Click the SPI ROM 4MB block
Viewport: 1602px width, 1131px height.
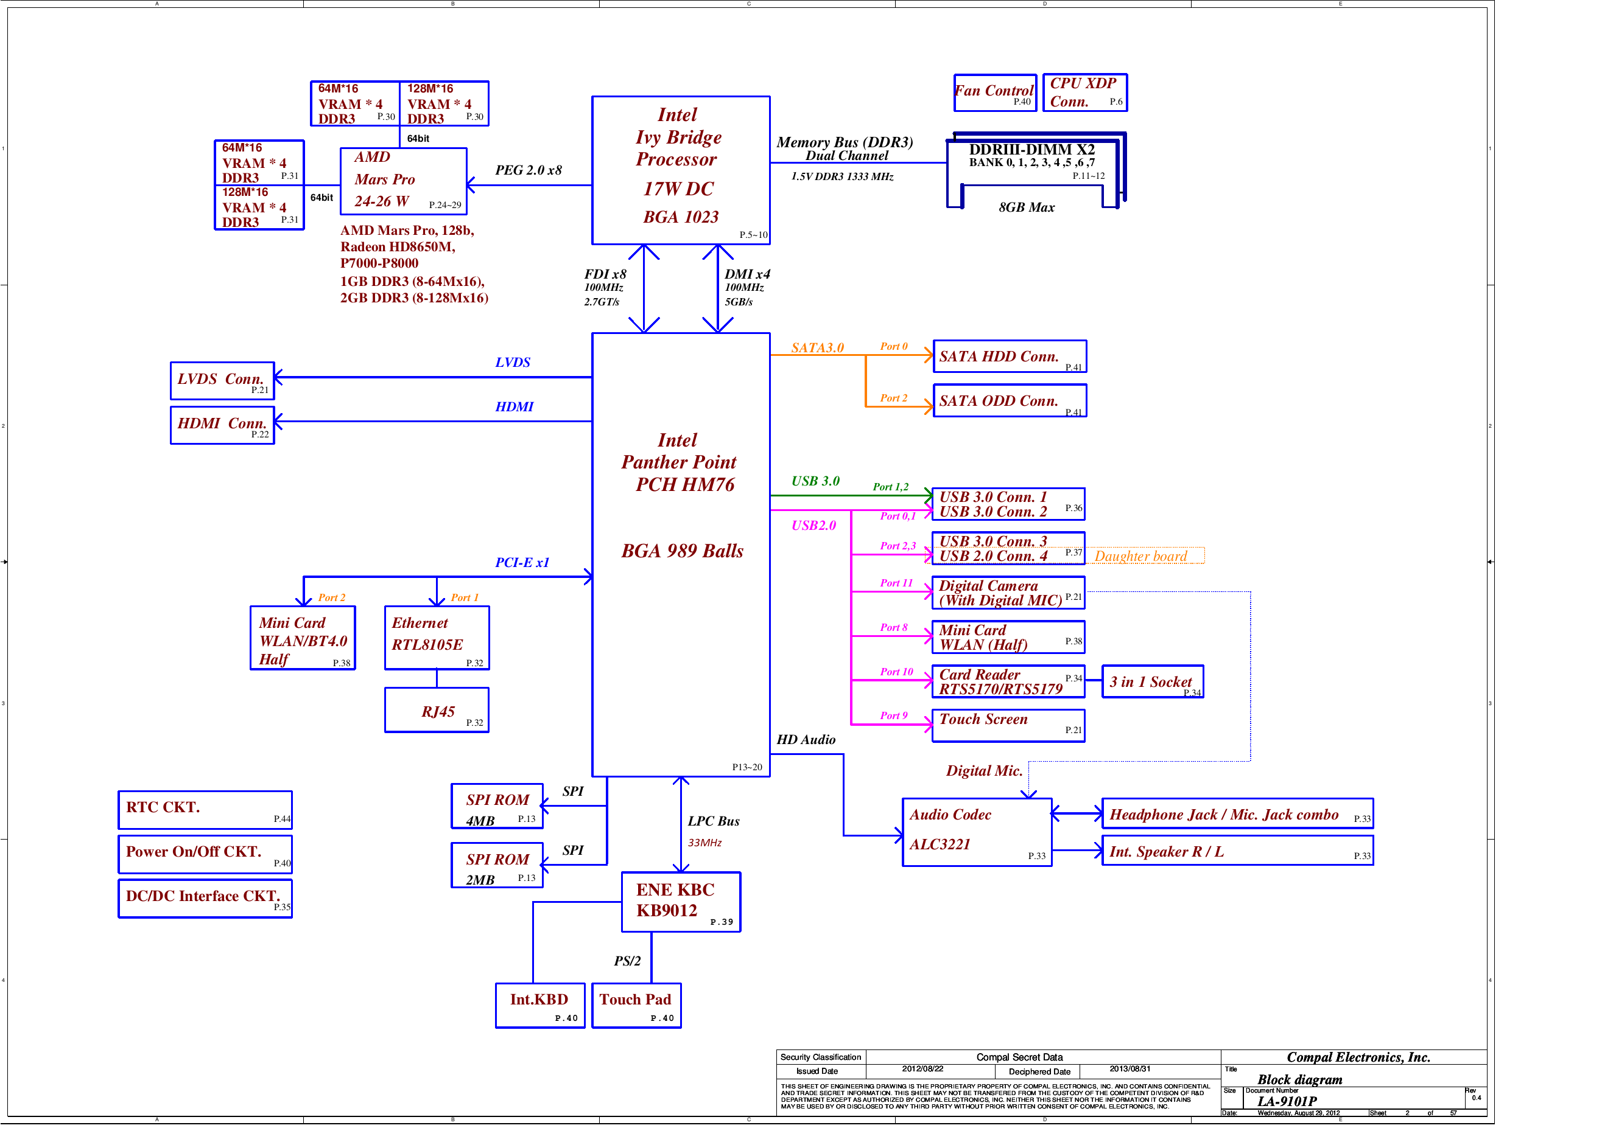(x=497, y=807)
